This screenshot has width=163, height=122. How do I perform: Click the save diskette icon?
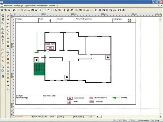[x=119, y=10]
